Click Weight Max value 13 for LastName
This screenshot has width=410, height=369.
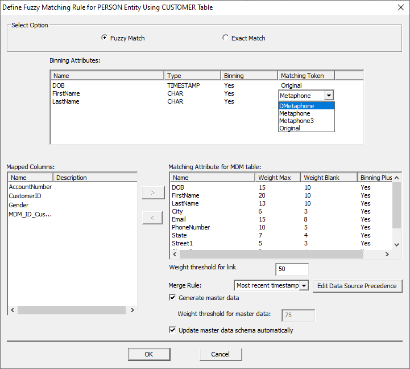click(x=262, y=203)
